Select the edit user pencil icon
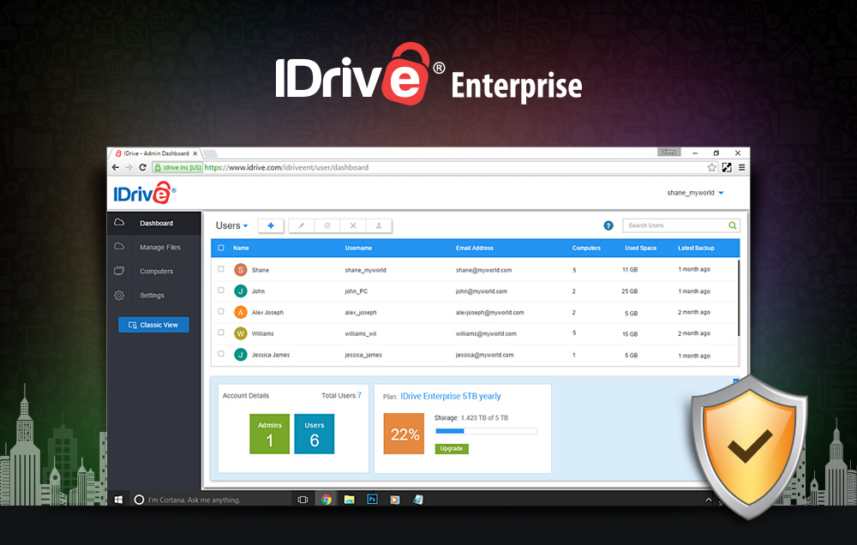The height and width of the screenshot is (545, 857). [302, 225]
